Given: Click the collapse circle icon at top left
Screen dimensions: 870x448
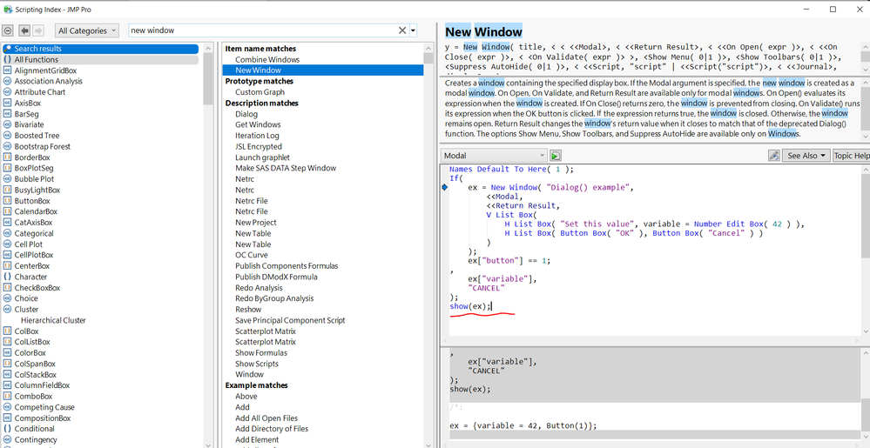Looking at the screenshot, I should 8,30.
